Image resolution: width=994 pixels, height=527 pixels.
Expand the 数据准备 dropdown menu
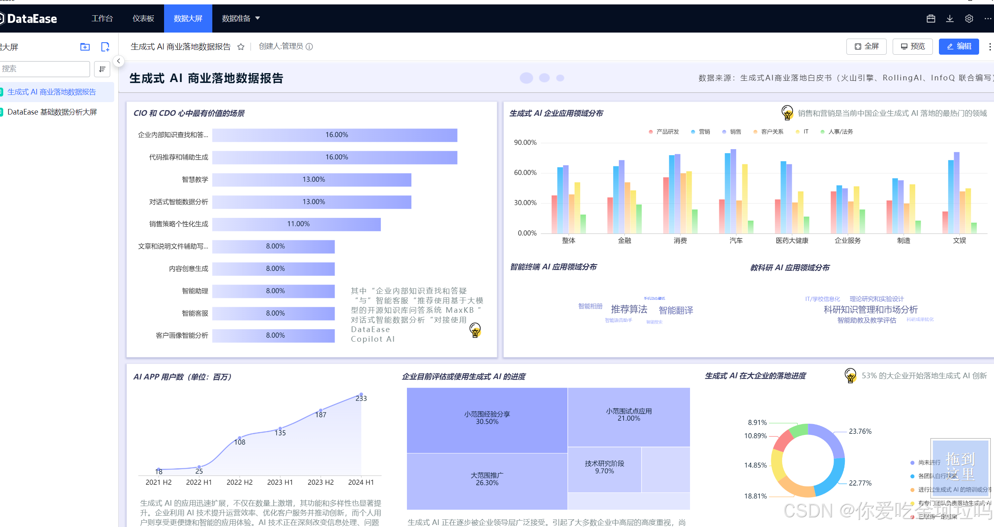tap(241, 18)
